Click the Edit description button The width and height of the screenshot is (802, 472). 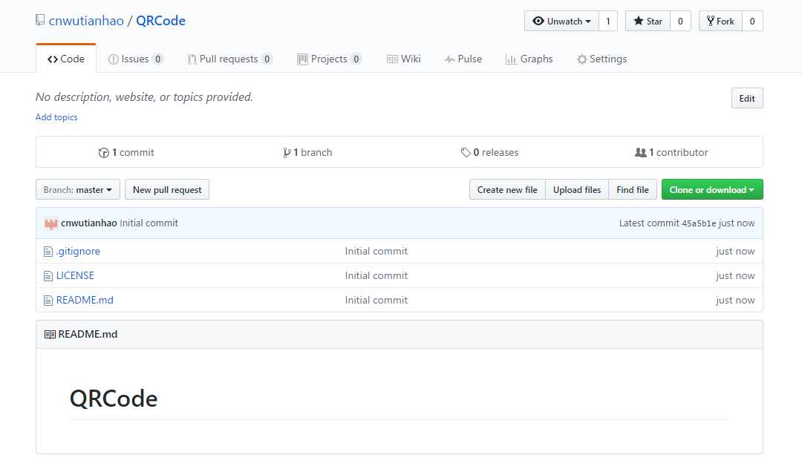tap(747, 98)
